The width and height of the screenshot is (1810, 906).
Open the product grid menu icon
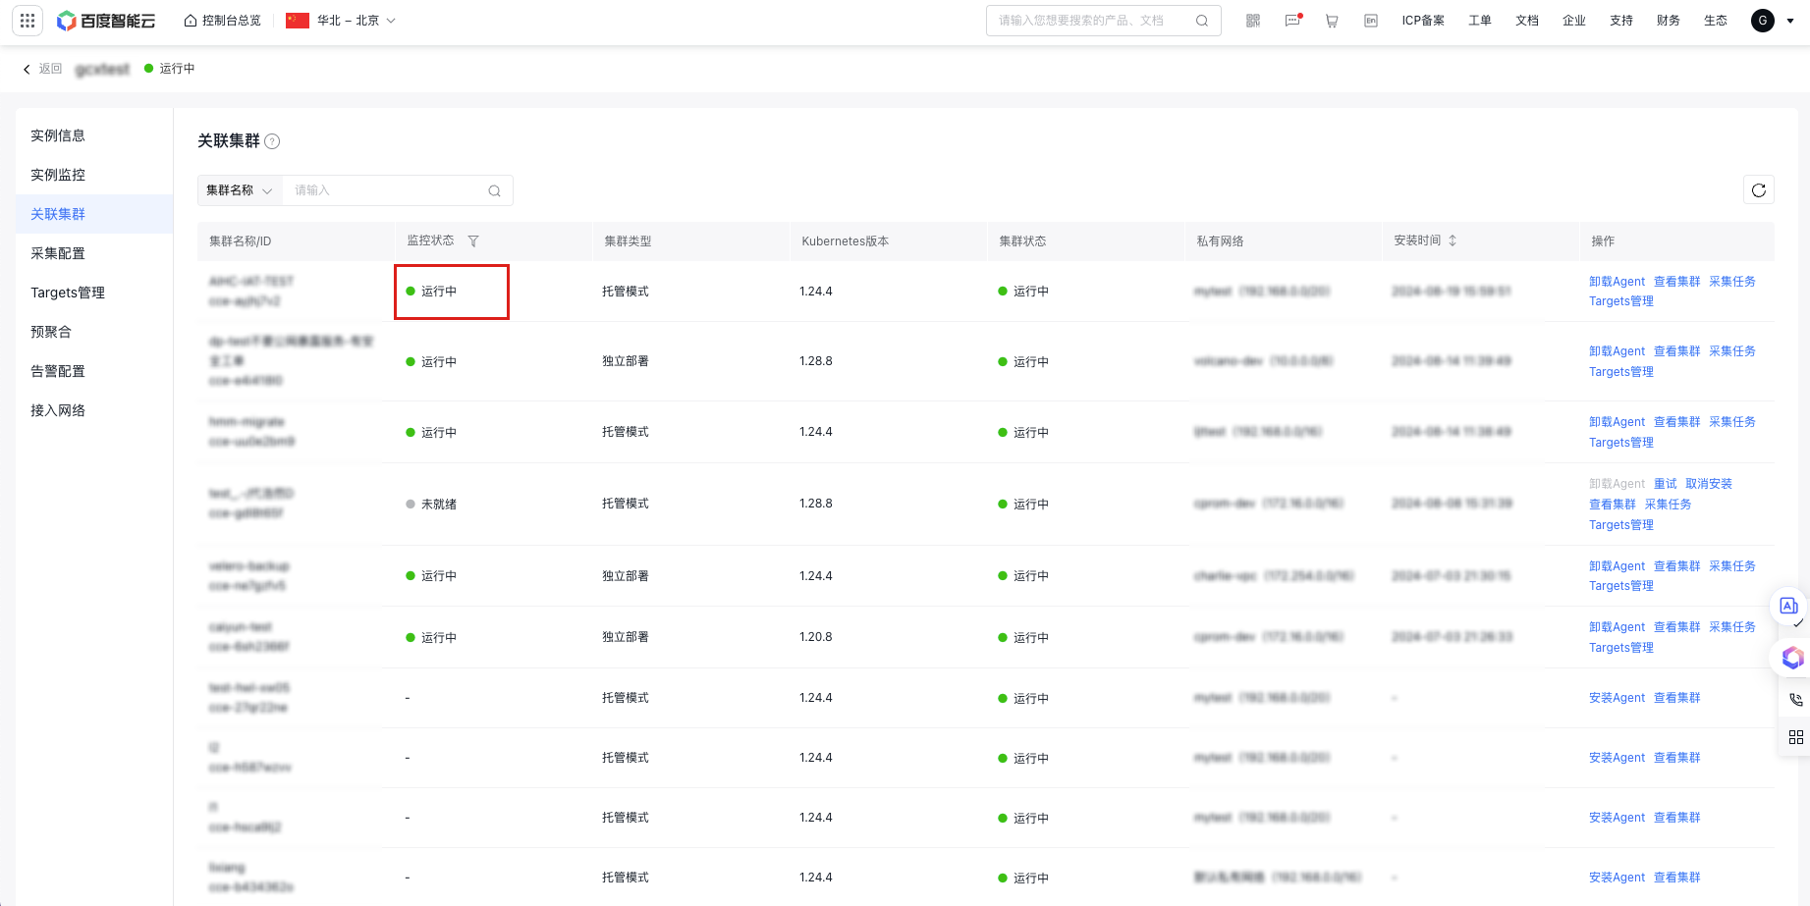pos(27,21)
